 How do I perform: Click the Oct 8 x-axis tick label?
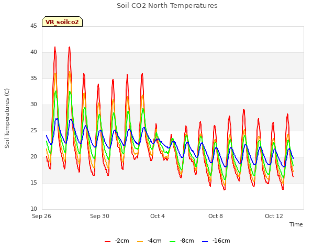(x=216, y=216)
